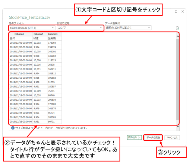Click the cell 9,988
The image size is (193, 163).
tap(40, 56)
